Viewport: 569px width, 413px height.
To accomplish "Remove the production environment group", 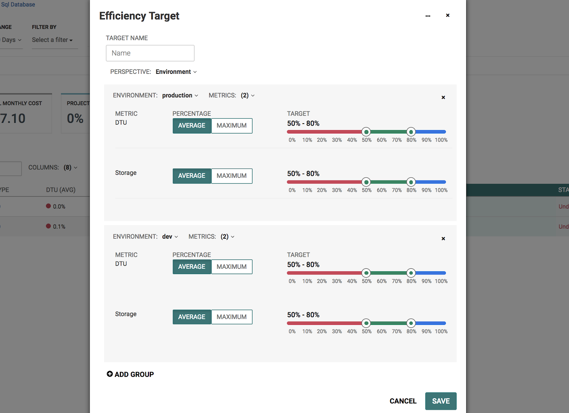I will [443, 97].
